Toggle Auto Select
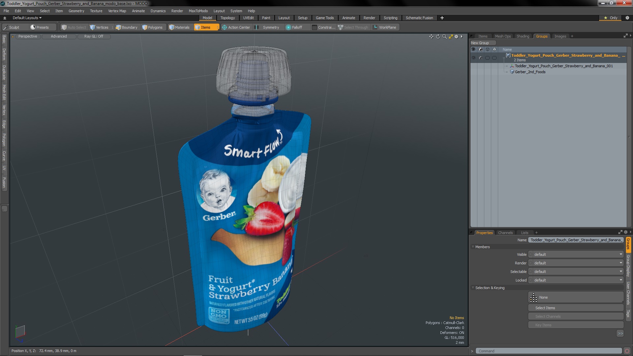Viewport: 633px width, 356px height. click(74, 27)
